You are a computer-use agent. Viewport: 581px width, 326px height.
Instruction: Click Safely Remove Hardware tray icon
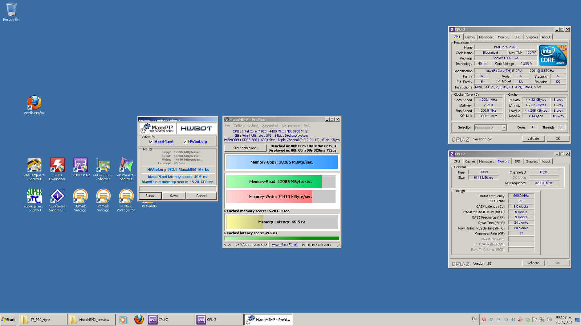(x=527, y=319)
